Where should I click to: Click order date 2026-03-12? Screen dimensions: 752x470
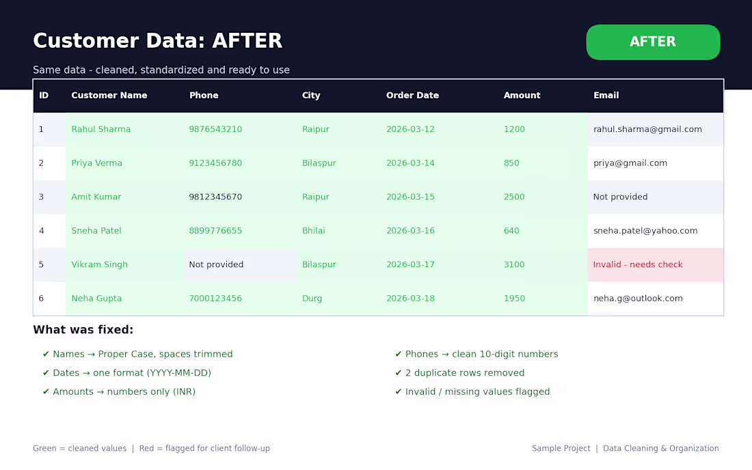pyautogui.click(x=410, y=129)
